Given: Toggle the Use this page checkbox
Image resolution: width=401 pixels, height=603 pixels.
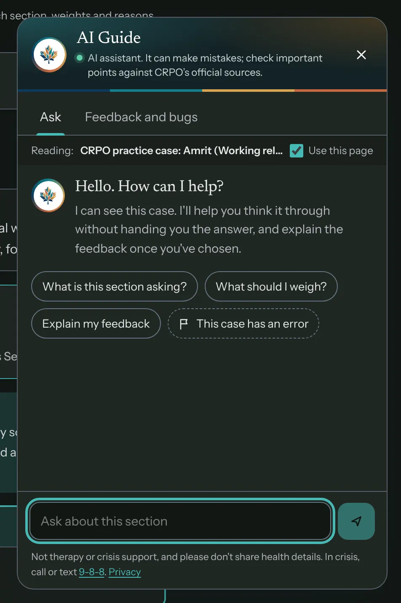Looking at the screenshot, I should tap(297, 151).
